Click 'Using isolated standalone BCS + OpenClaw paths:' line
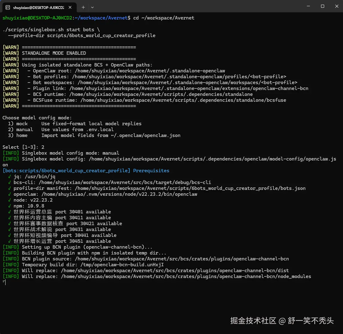343x334 pixels. tap(87, 65)
